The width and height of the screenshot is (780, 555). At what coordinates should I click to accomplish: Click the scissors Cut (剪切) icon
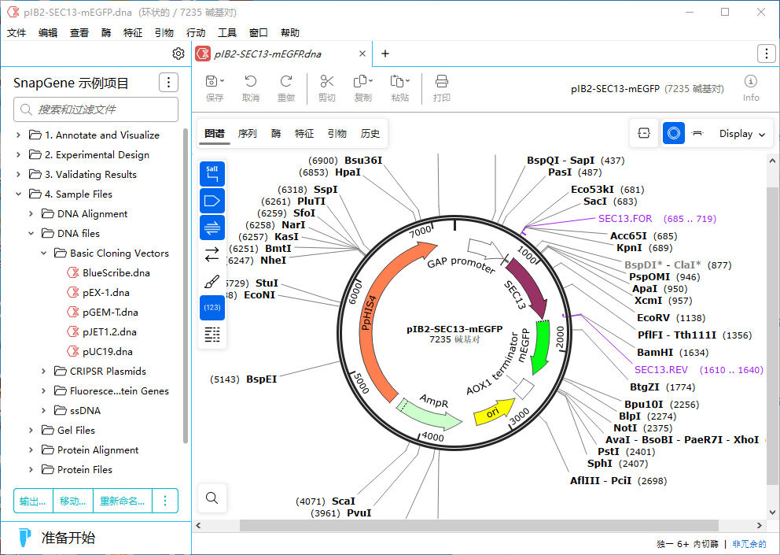(327, 88)
